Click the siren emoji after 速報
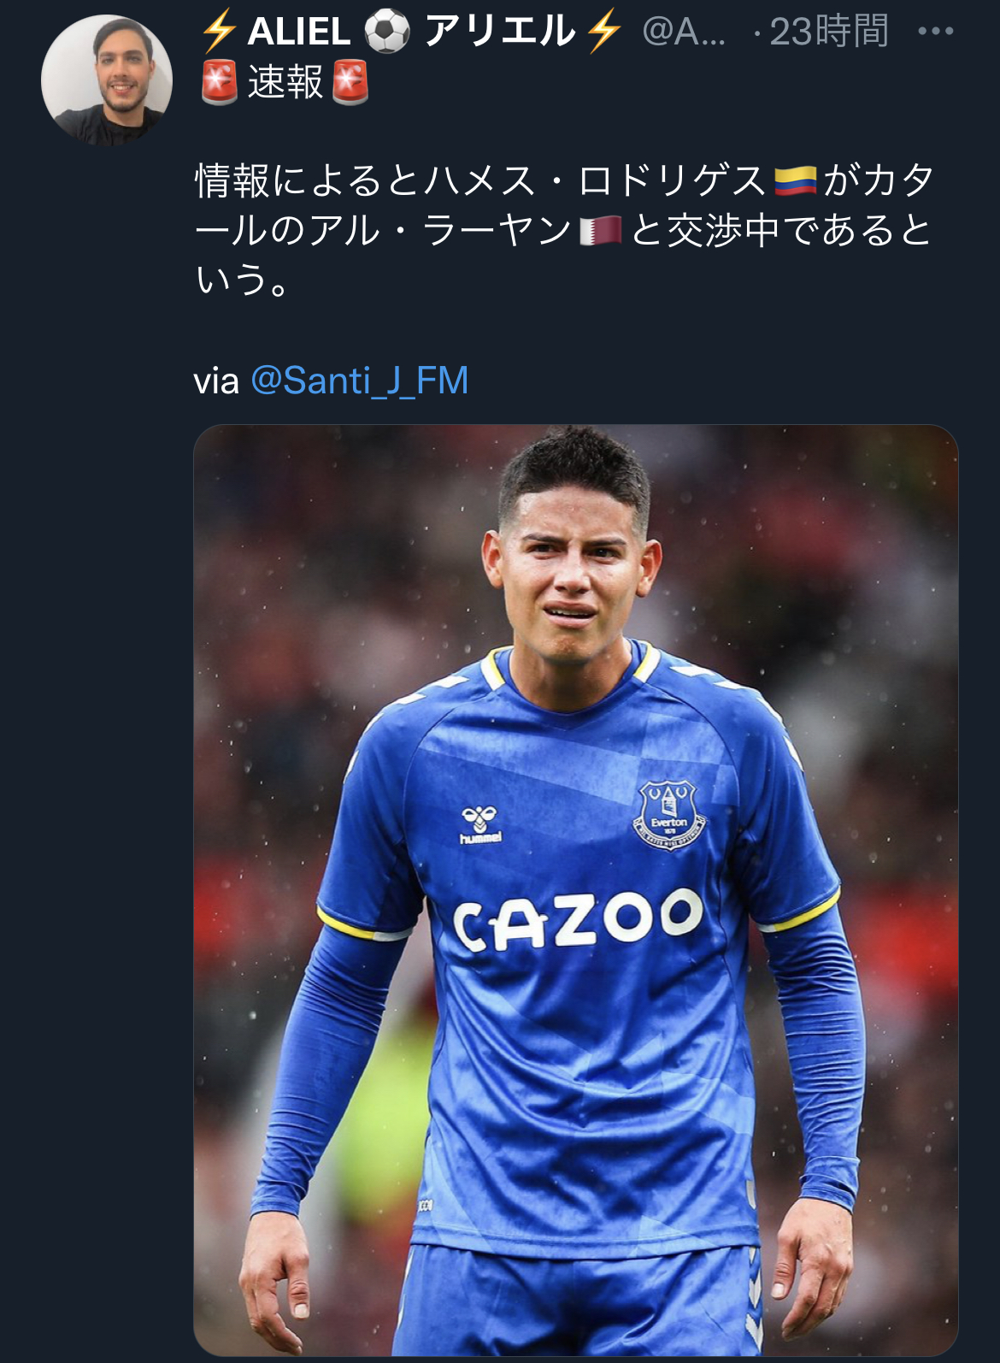This screenshot has height=1363, width=1000. click(x=350, y=83)
